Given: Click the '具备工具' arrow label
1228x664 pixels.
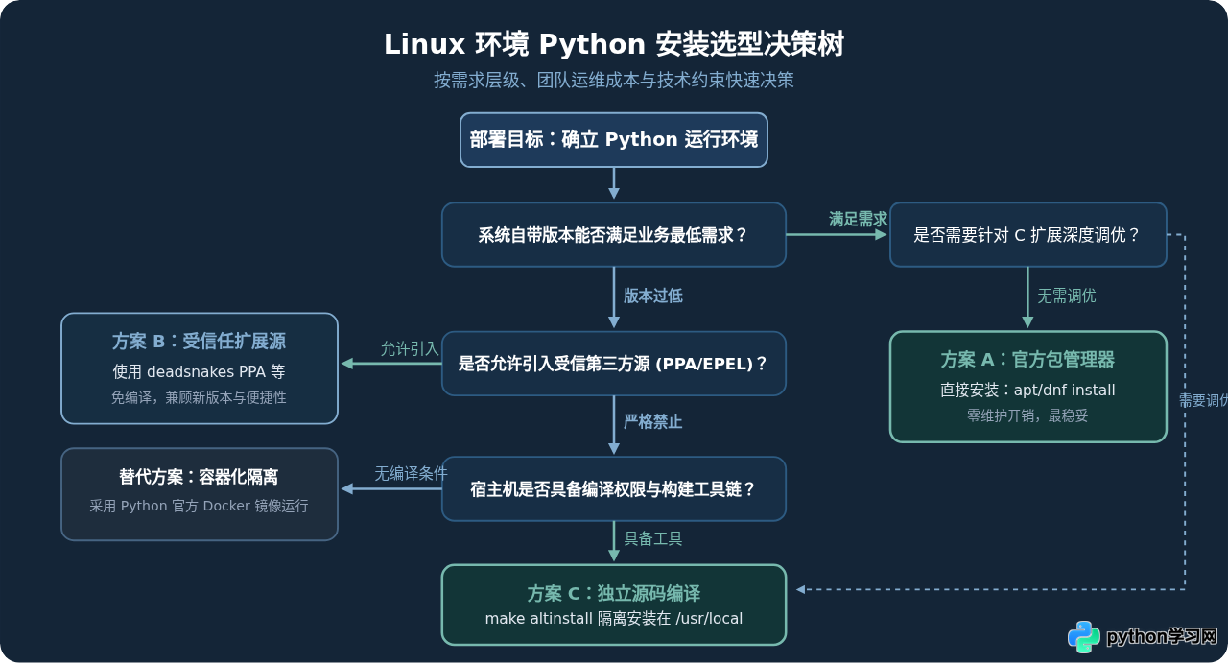Looking at the screenshot, I should (x=653, y=539).
